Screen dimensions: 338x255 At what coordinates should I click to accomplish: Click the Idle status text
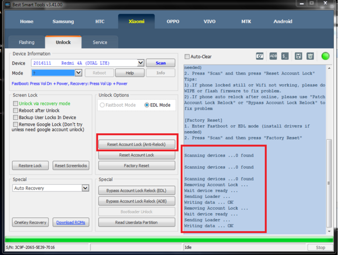(x=188, y=248)
